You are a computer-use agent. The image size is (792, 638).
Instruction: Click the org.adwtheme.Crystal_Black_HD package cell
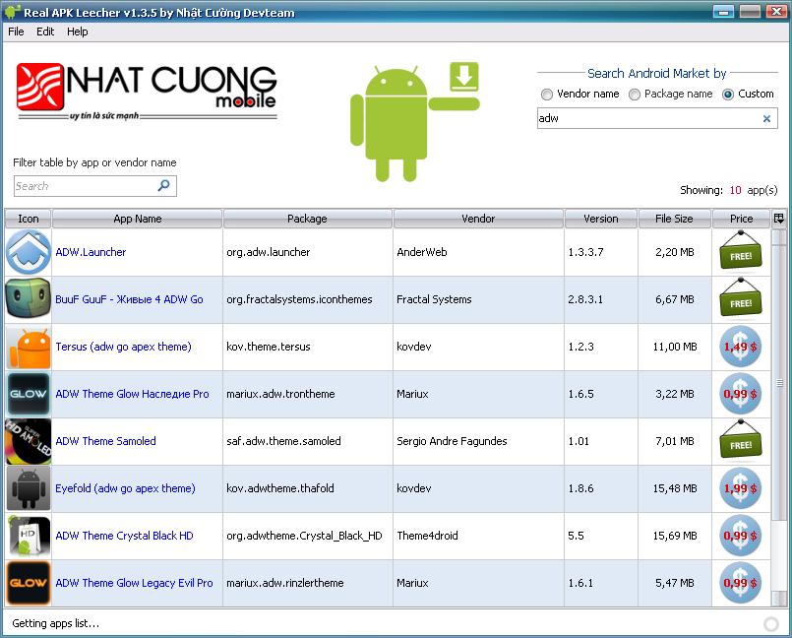308,536
